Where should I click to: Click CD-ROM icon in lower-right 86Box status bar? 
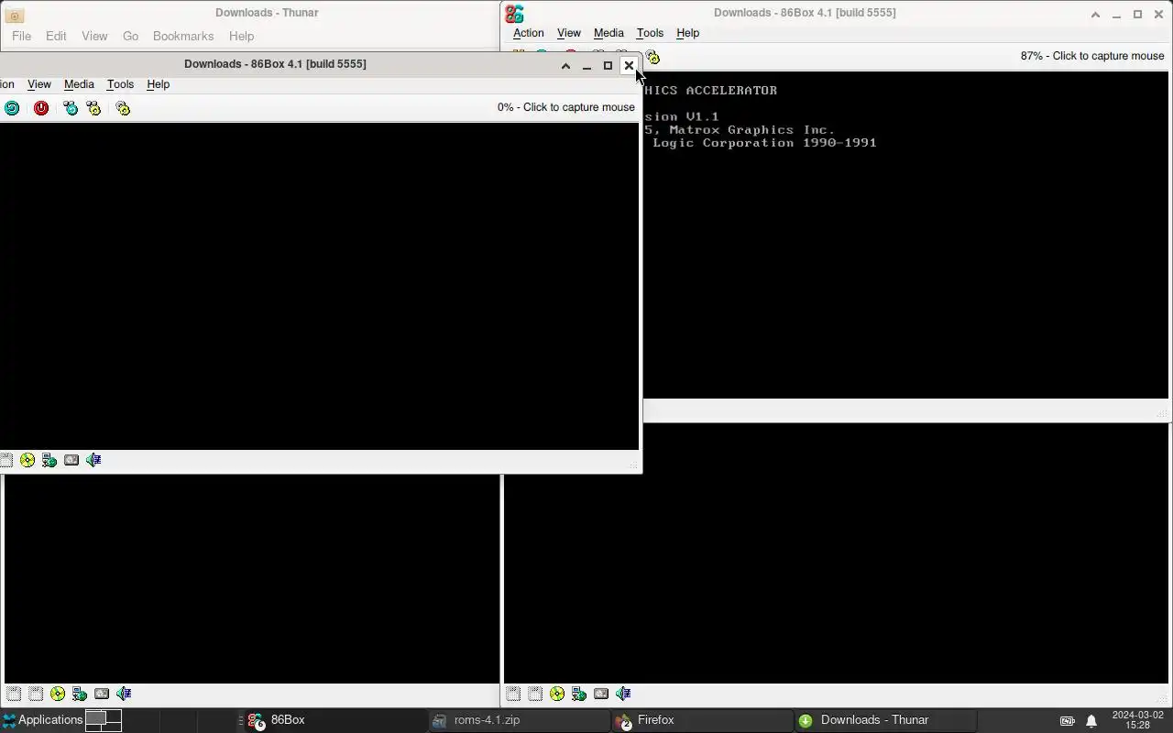point(557,694)
